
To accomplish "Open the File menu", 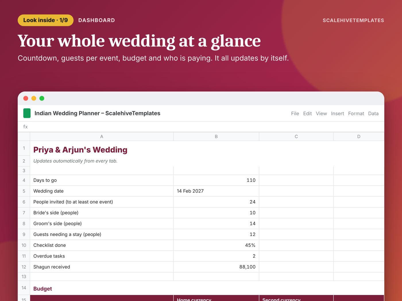I will (295, 114).
